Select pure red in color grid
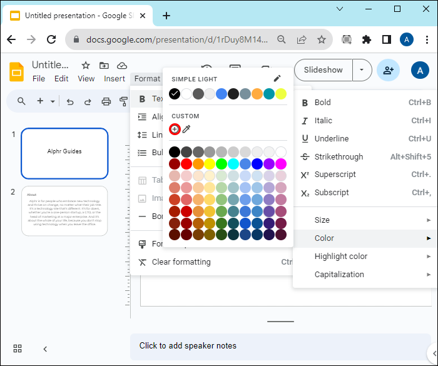The width and height of the screenshot is (438, 366). coord(186,164)
